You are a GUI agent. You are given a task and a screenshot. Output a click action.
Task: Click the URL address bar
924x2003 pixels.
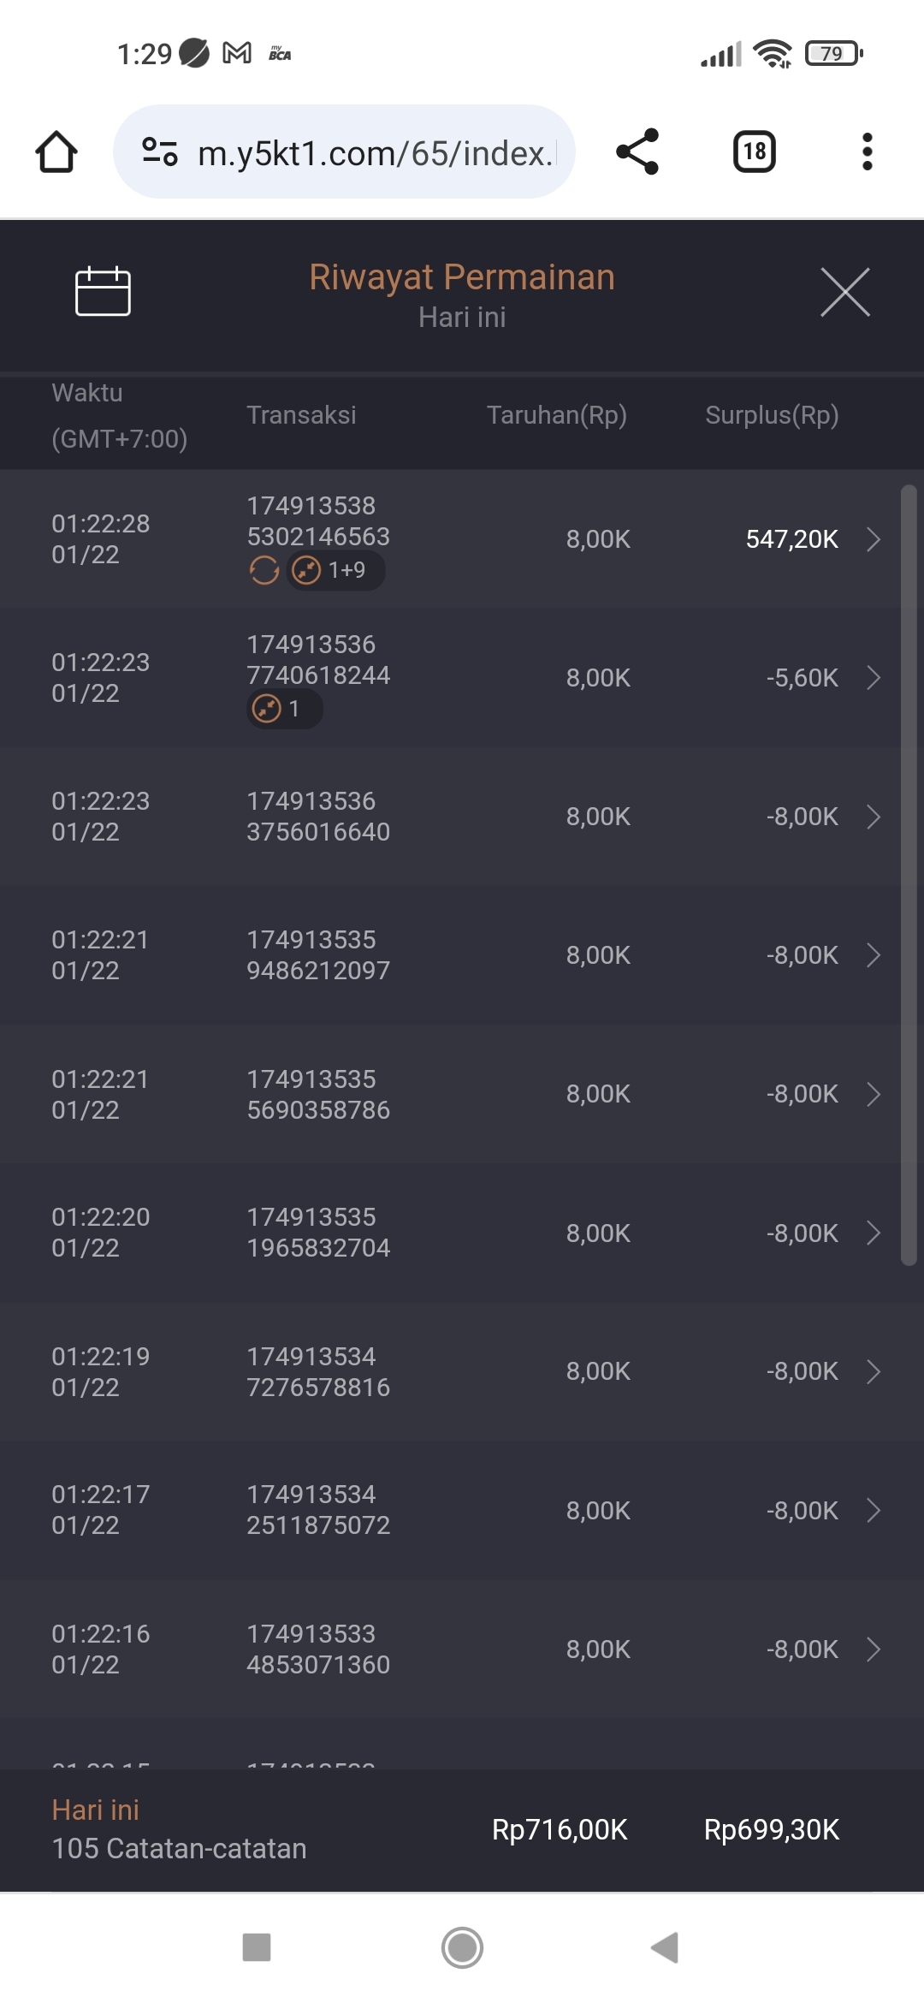[376, 152]
